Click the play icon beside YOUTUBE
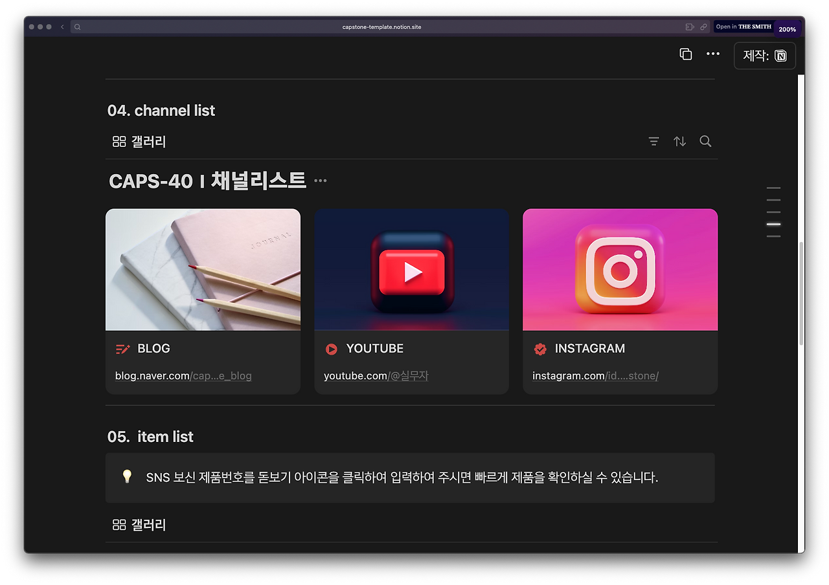This screenshot has height=585, width=829. click(331, 349)
